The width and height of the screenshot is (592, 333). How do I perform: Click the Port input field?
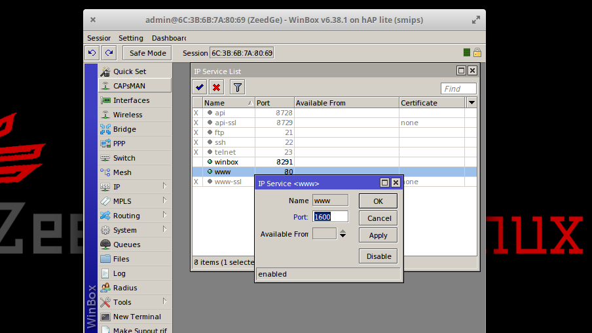click(x=330, y=216)
